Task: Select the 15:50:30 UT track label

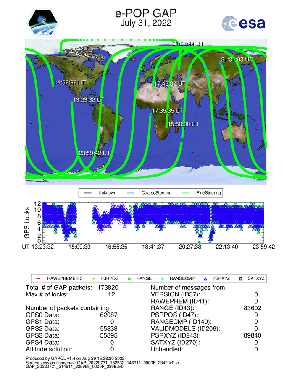Action: coord(183,124)
